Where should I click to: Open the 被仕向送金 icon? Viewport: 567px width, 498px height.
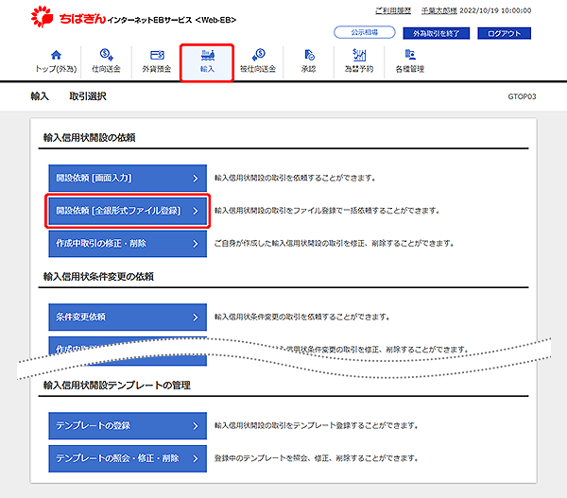click(x=258, y=55)
